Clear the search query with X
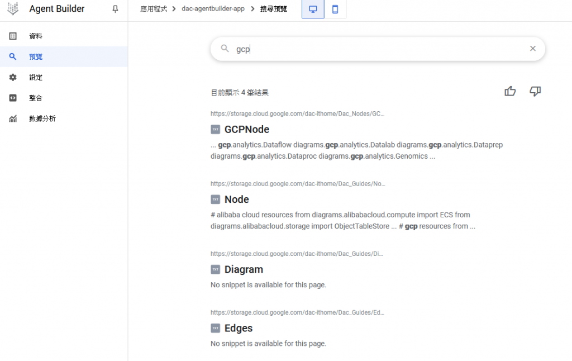The image size is (572, 361). tap(532, 49)
